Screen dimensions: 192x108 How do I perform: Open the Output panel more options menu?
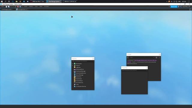tap(159, 57)
